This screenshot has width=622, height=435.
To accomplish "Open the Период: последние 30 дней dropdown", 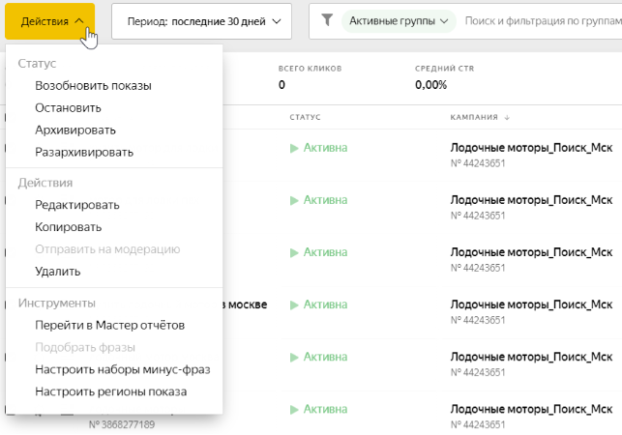I will [201, 20].
